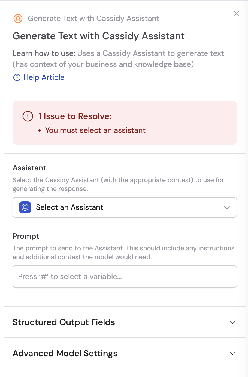Open the Select an Assistant dropdown
Viewport: 248px width, 377px height.
coord(125,207)
